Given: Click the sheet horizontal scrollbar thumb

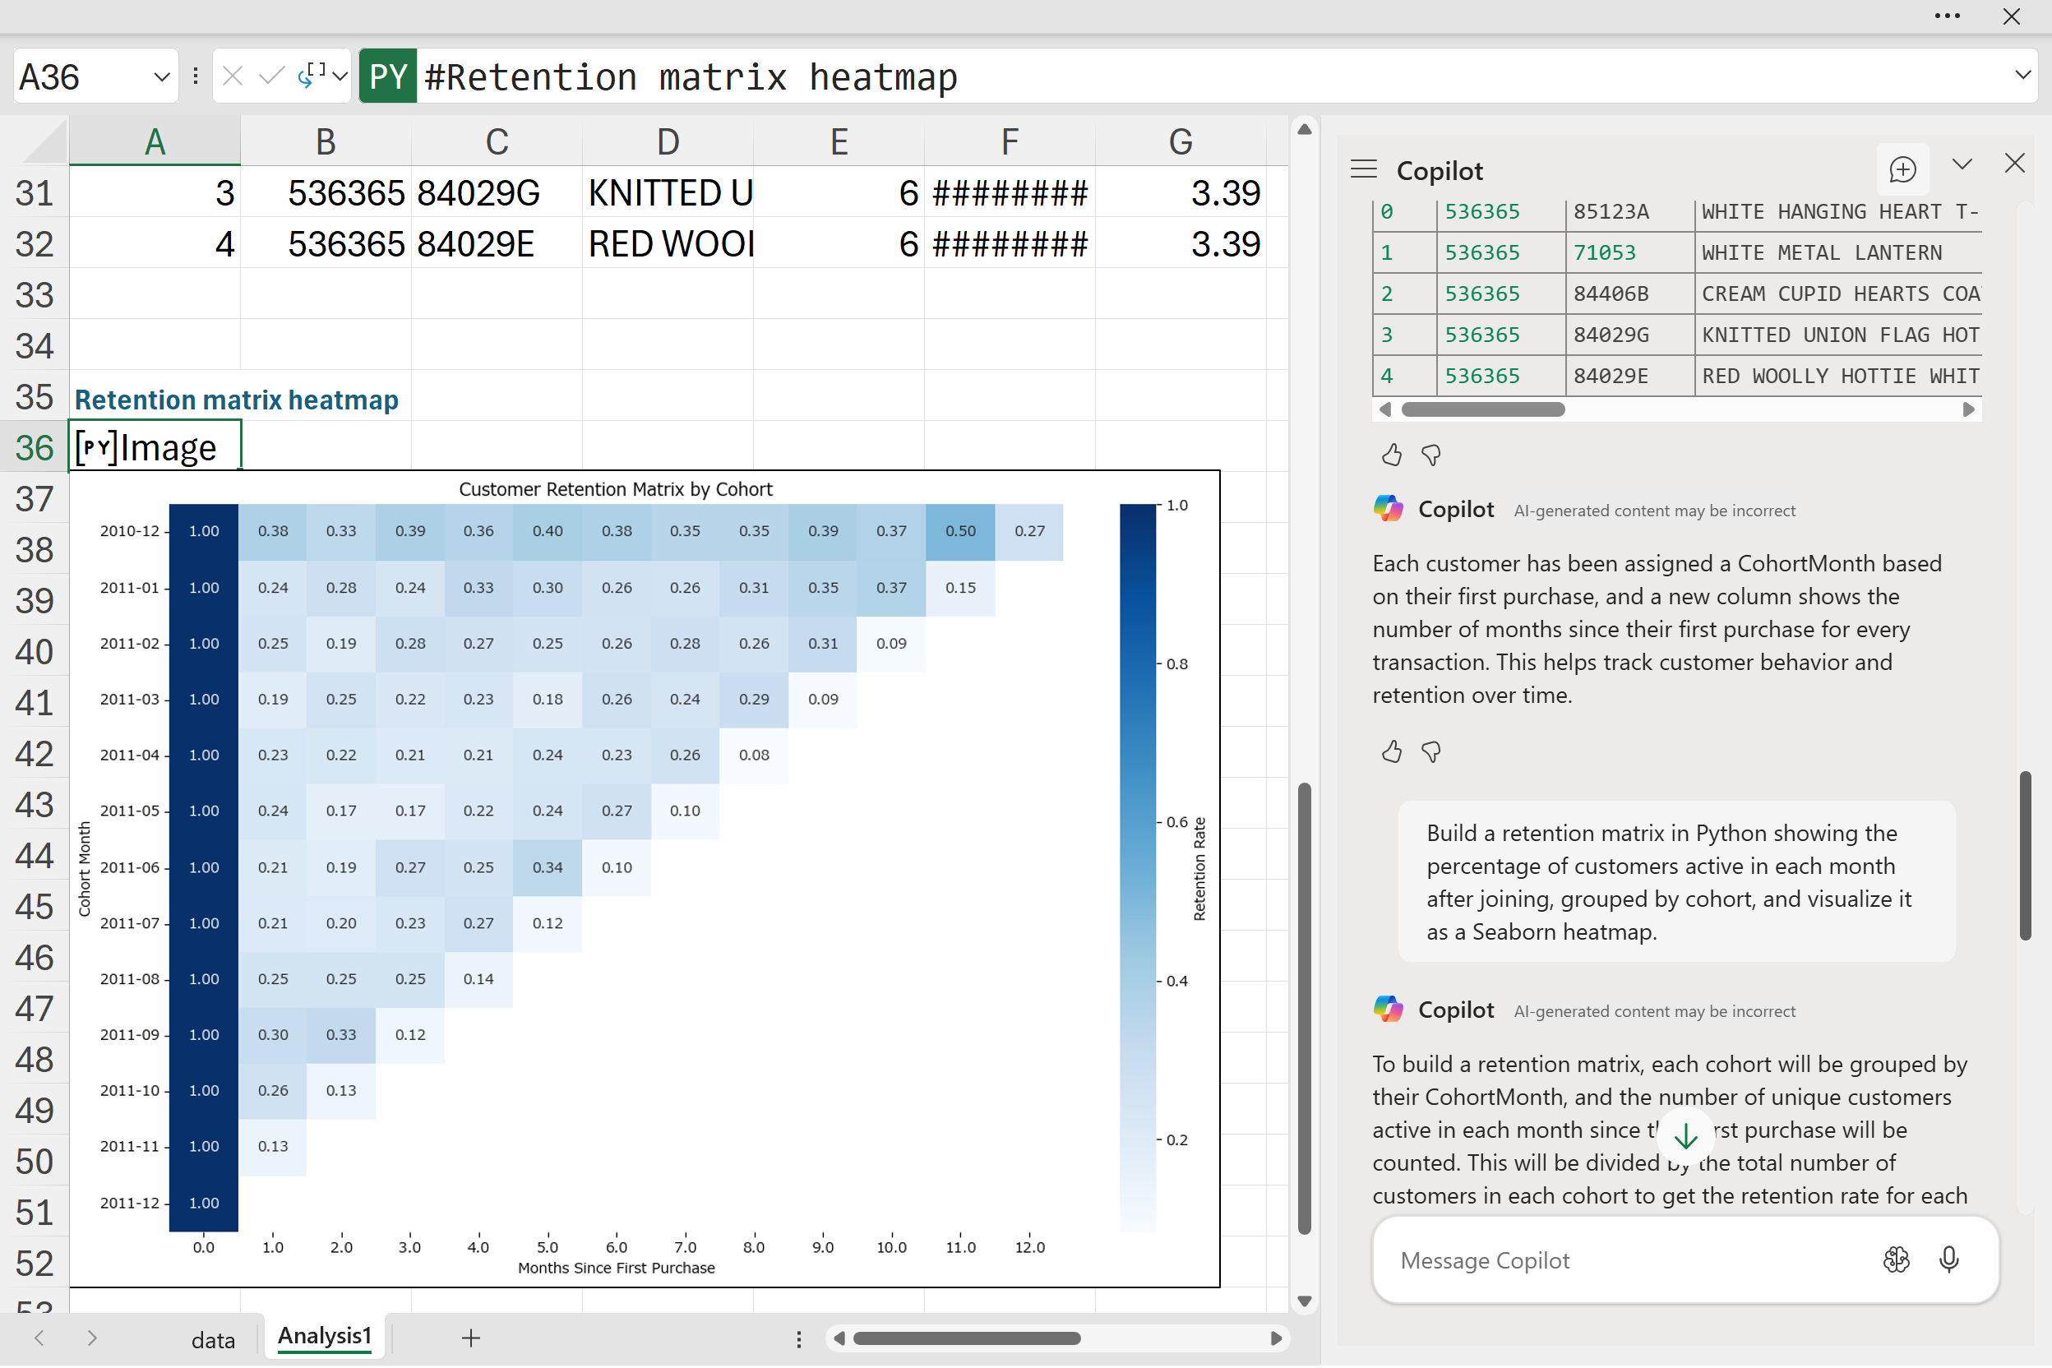Looking at the screenshot, I should point(967,1338).
